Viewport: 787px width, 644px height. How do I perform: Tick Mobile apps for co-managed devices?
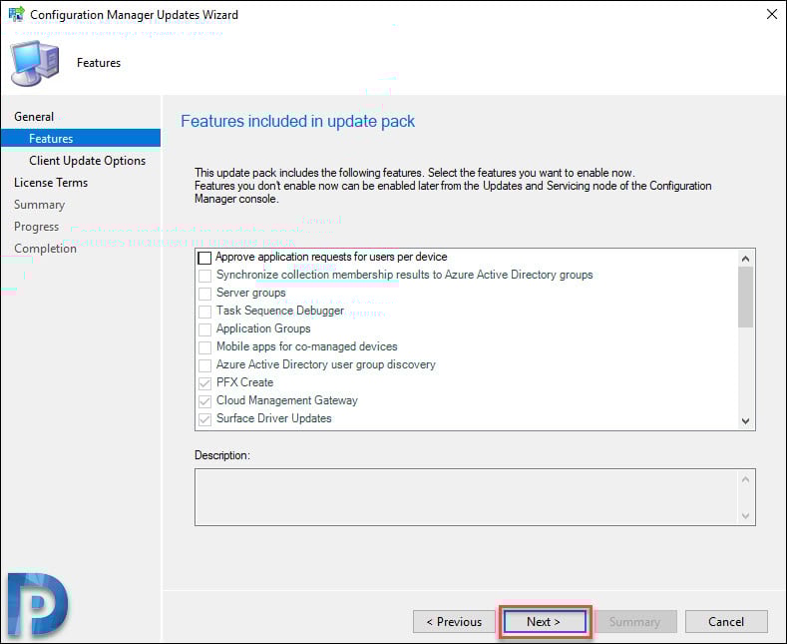point(204,347)
